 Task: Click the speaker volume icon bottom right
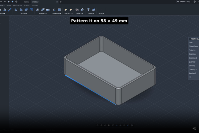194,128
